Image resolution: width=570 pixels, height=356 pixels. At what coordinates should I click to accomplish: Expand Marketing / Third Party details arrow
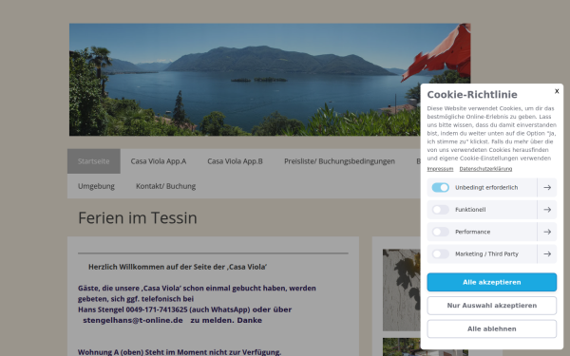tap(547, 253)
